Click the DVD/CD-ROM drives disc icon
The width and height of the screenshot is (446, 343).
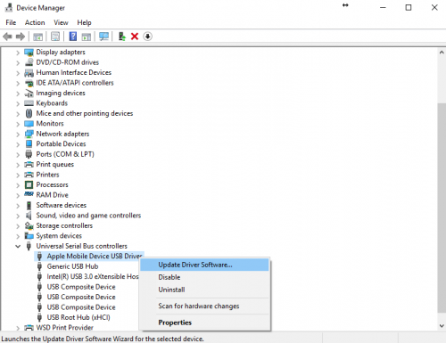coord(29,62)
